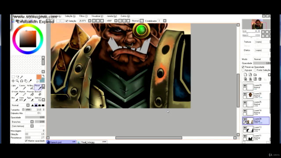281x158 pixels.
Task: Open the Efeitos dropdown
Action: tap(263, 50)
